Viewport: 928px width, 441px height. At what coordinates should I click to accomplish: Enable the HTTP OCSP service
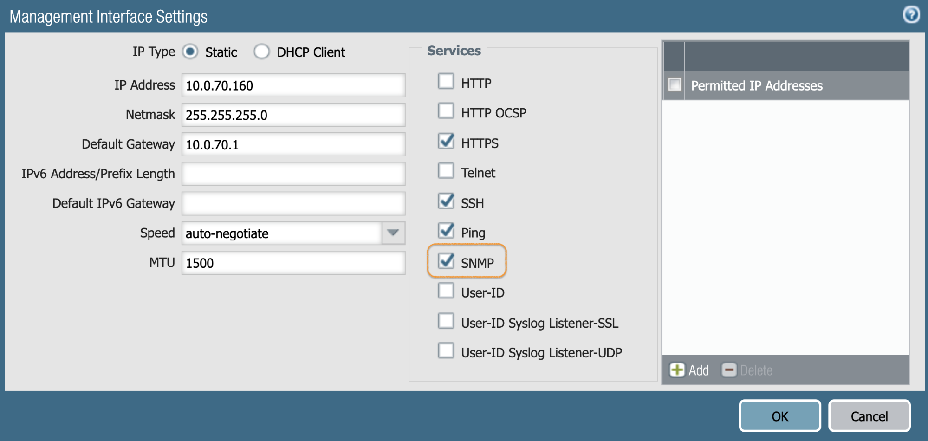[x=446, y=111]
